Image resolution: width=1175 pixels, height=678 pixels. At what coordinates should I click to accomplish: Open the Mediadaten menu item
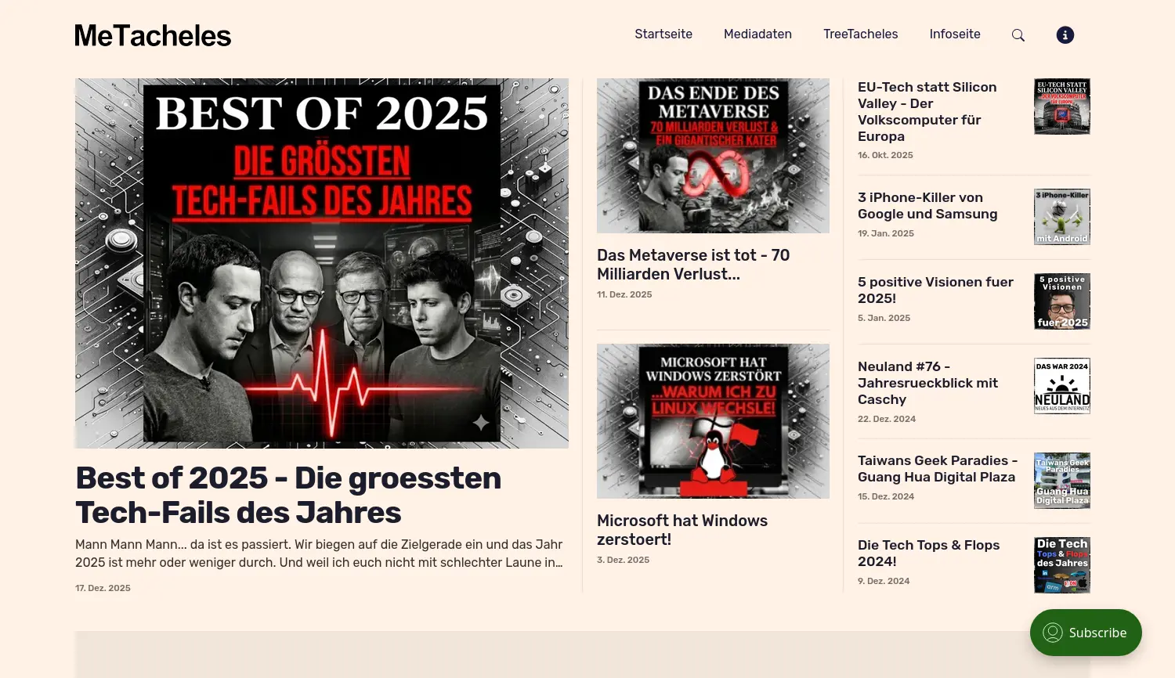[x=757, y=34]
